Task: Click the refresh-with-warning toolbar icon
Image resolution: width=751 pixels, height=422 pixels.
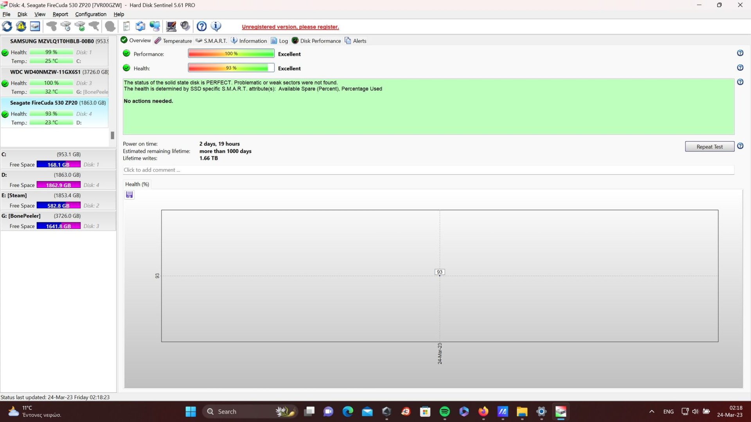Action: 21,27
